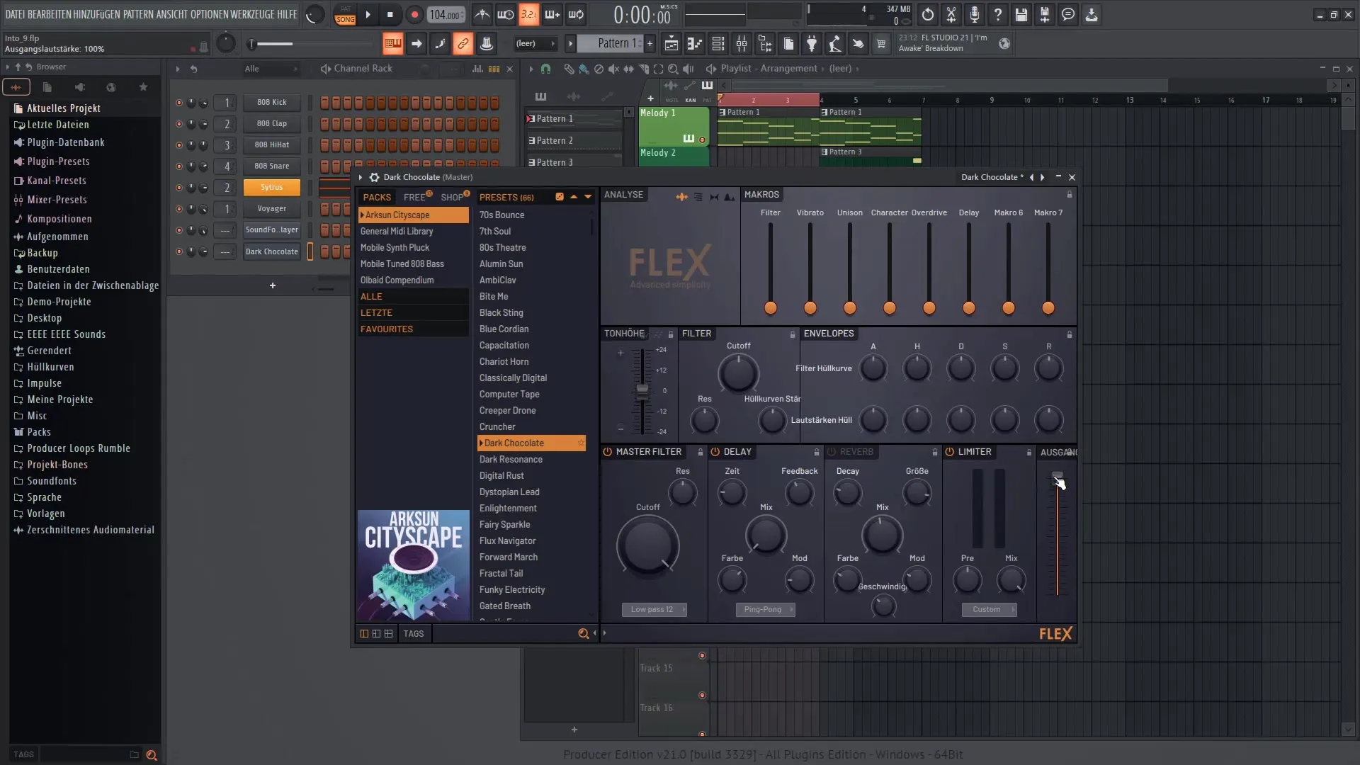Viewport: 1360px width, 765px height.
Task: Select the ANALYSE tab in FLEX panel
Action: click(624, 194)
